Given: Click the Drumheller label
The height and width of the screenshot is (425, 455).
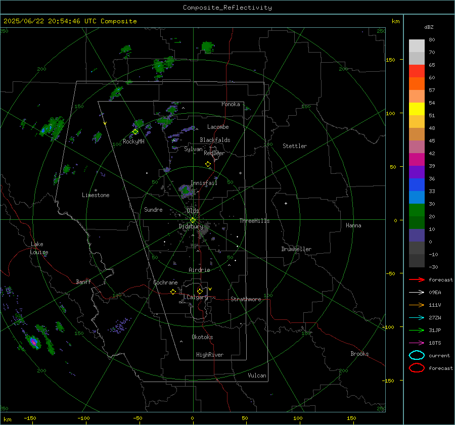Looking at the screenshot, I should tap(296, 249).
